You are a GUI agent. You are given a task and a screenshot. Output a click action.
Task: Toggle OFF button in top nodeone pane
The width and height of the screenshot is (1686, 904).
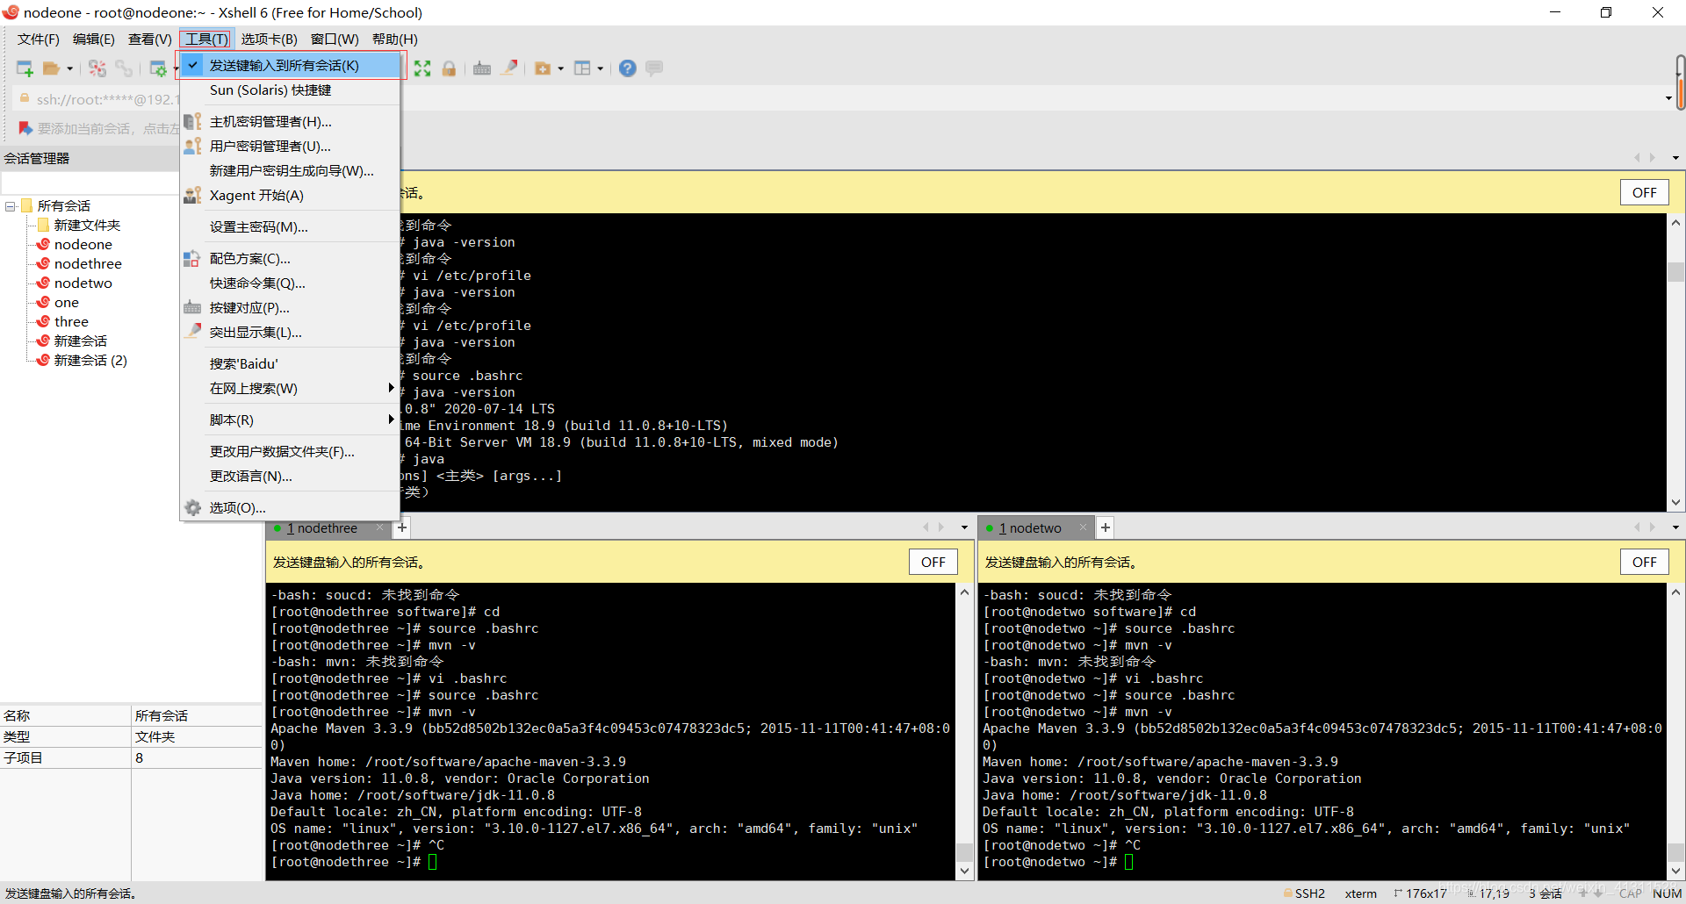pos(1644,193)
